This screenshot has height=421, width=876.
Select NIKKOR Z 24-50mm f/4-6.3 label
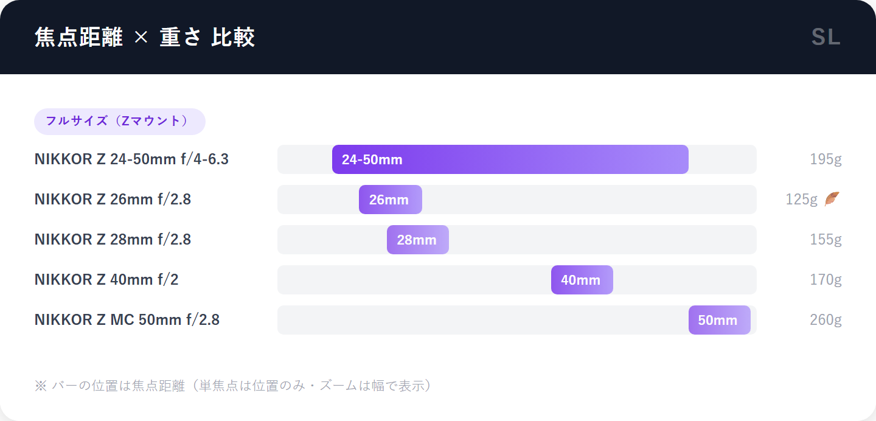click(x=132, y=159)
